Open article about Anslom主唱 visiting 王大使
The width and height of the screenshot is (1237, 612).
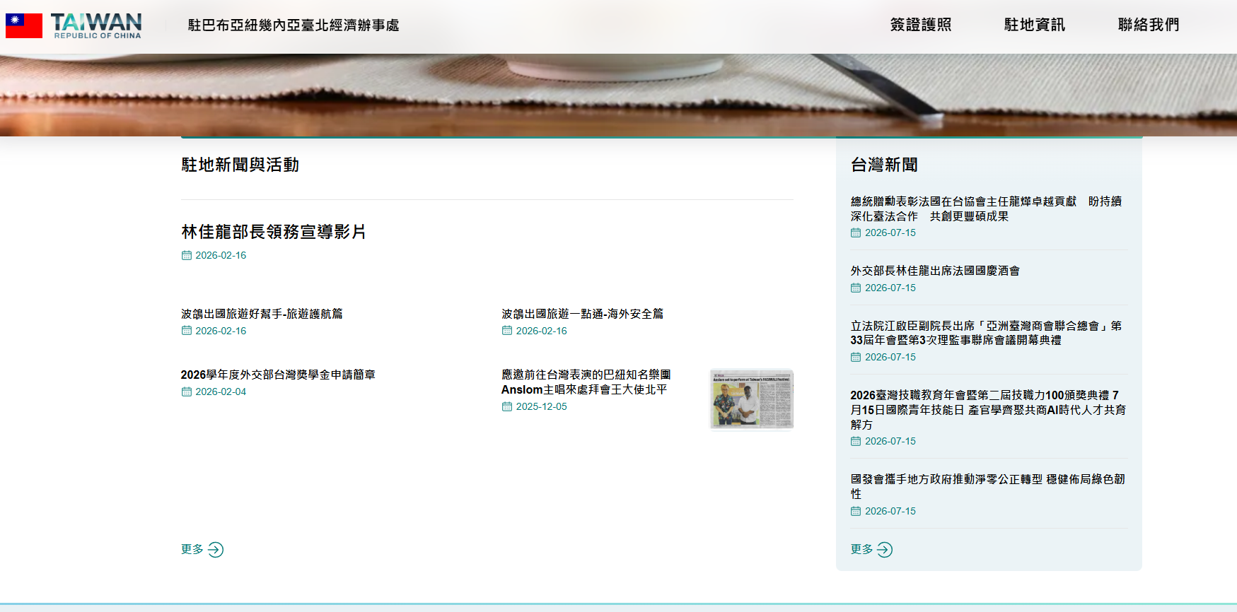[x=586, y=382]
